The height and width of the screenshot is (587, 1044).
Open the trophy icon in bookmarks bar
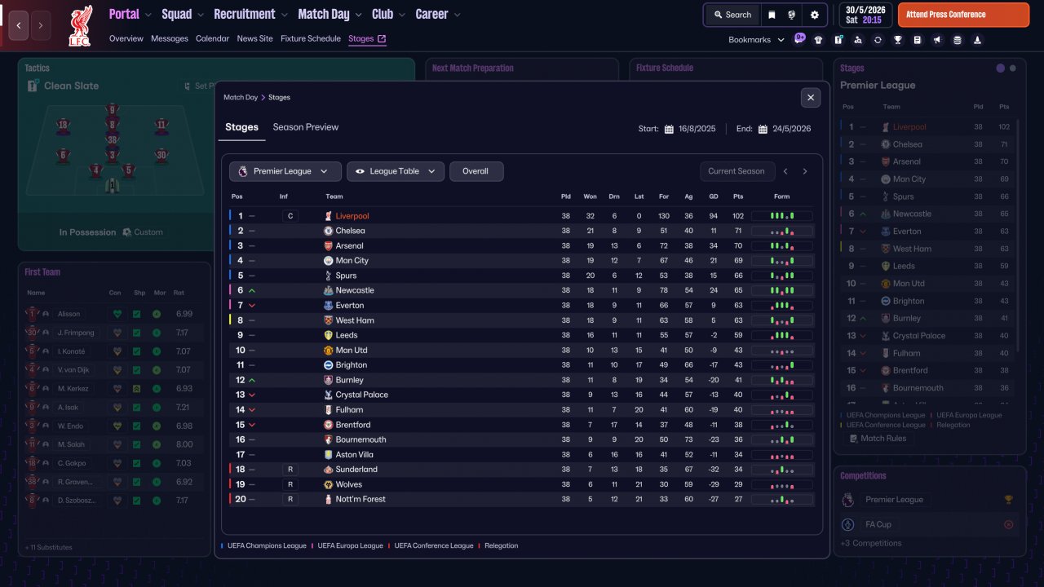pos(897,39)
